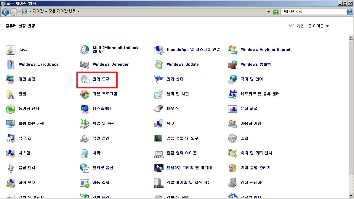Image resolution: width=354 pixels, height=199 pixels.
Task: Open 인텔(R) 그래픽 및 미디어 icon
Action: [158, 168]
